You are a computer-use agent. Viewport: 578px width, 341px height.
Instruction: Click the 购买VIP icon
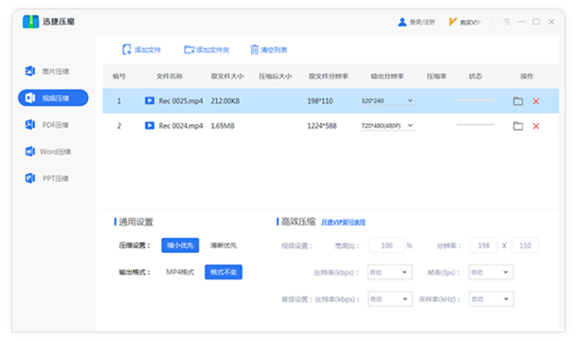453,22
